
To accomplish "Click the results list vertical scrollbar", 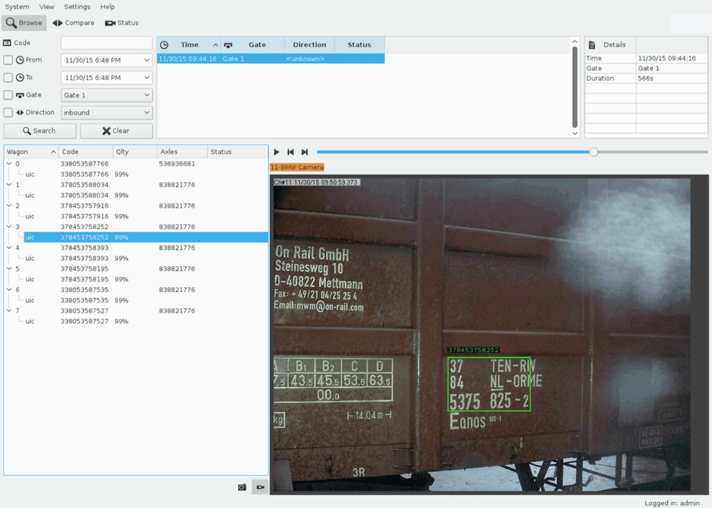I will point(575,87).
